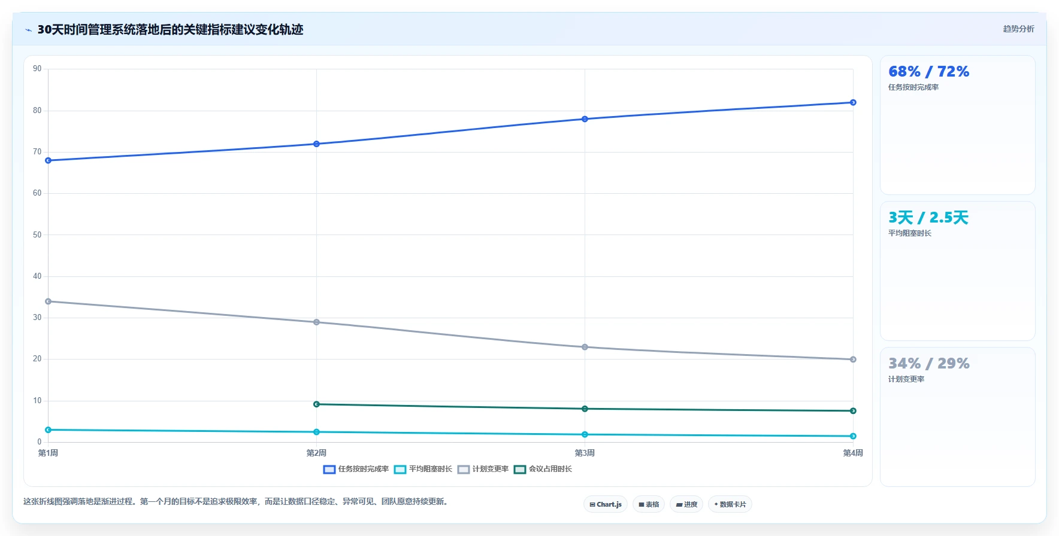Click the 50 y-axis tick label

point(37,235)
